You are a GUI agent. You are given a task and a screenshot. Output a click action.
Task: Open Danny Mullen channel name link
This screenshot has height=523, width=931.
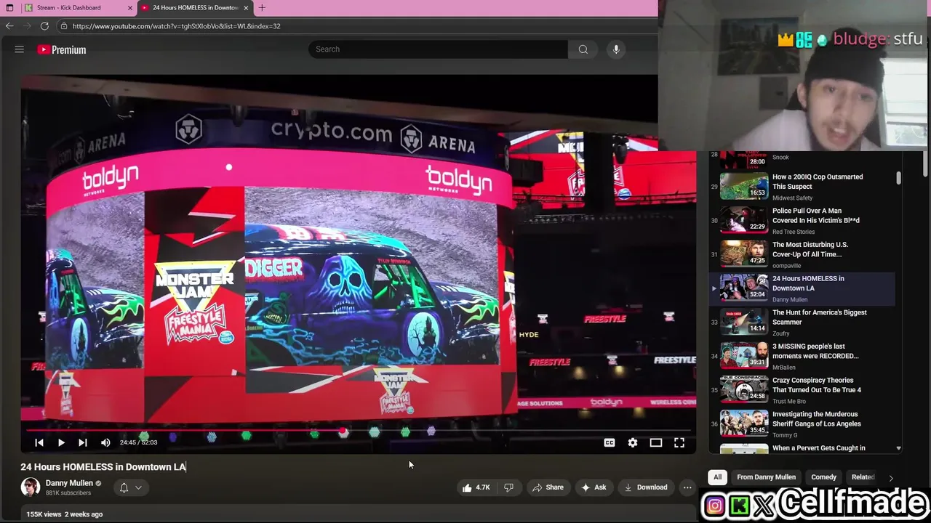(x=69, y=483)
